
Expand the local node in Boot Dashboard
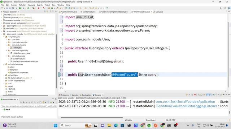(2, 109)
